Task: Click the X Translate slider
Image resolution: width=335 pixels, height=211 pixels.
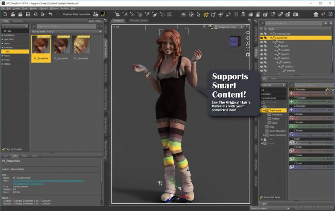Action: pos(309,94)
